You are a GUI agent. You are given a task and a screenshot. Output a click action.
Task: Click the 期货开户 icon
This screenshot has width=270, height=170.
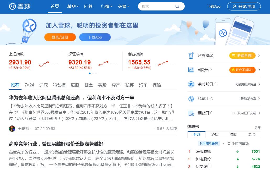click(x=191, y=113)
